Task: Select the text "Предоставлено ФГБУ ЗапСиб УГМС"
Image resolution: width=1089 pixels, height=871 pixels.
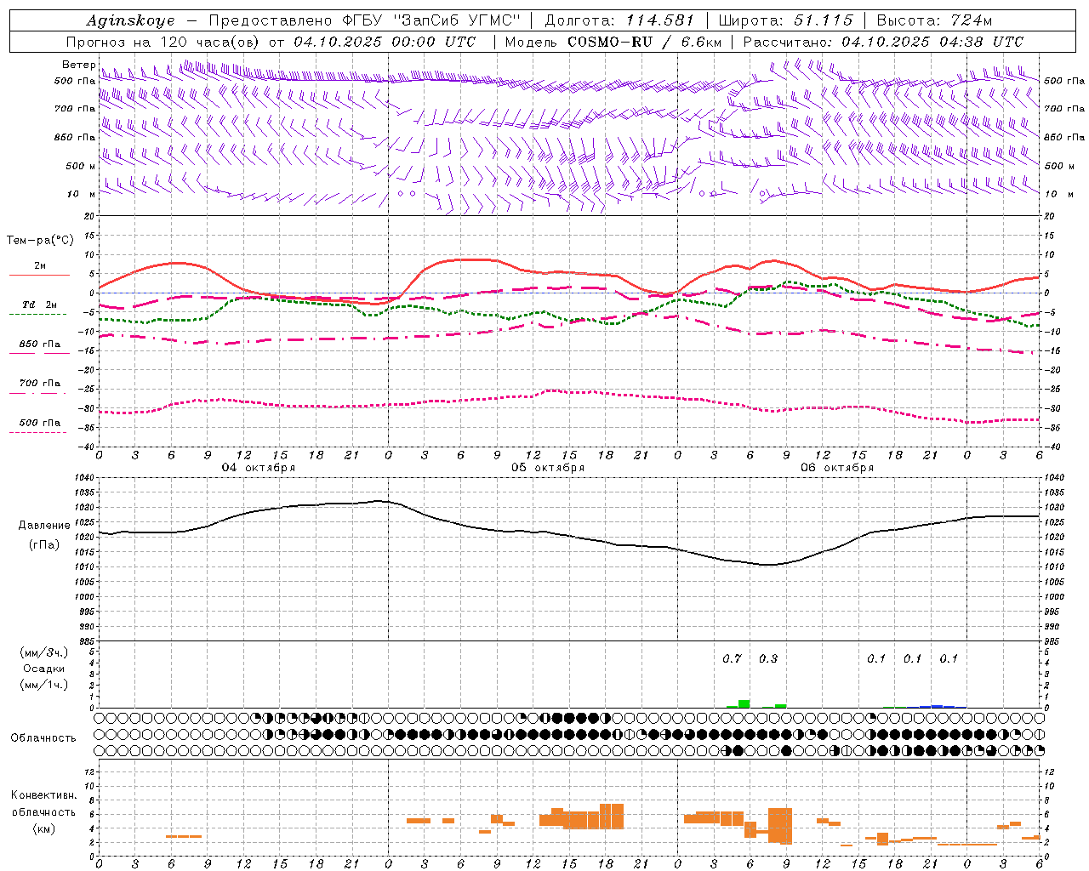Action: coord(364,20)
